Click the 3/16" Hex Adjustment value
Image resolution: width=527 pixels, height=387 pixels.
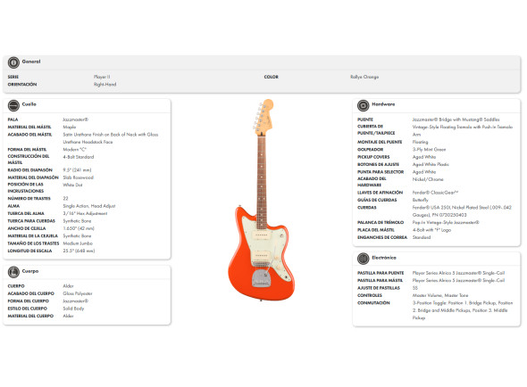tap(85, 213)
